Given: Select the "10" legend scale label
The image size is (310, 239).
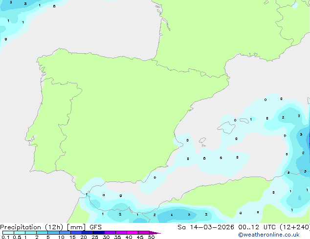Looking at the screenshot, I should (61, 237).
